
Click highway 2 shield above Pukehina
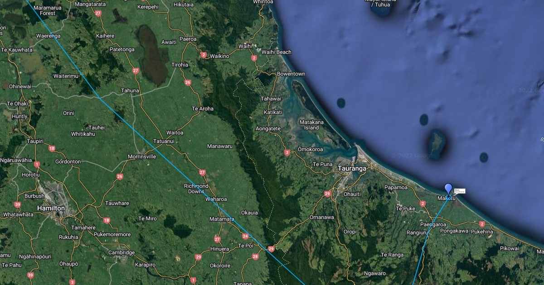(482, 224)
